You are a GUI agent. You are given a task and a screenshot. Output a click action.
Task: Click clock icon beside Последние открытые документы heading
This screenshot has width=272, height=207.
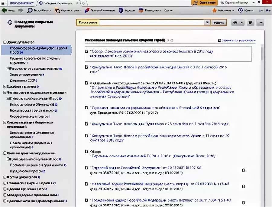point(10,22)
